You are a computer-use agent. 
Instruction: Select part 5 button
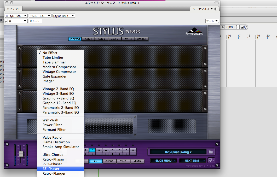coord(112,150)
